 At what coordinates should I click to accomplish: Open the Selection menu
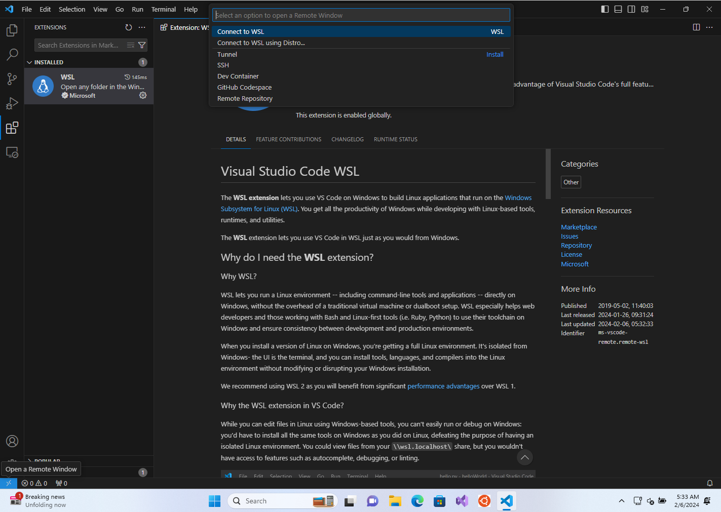coord(72,9)
